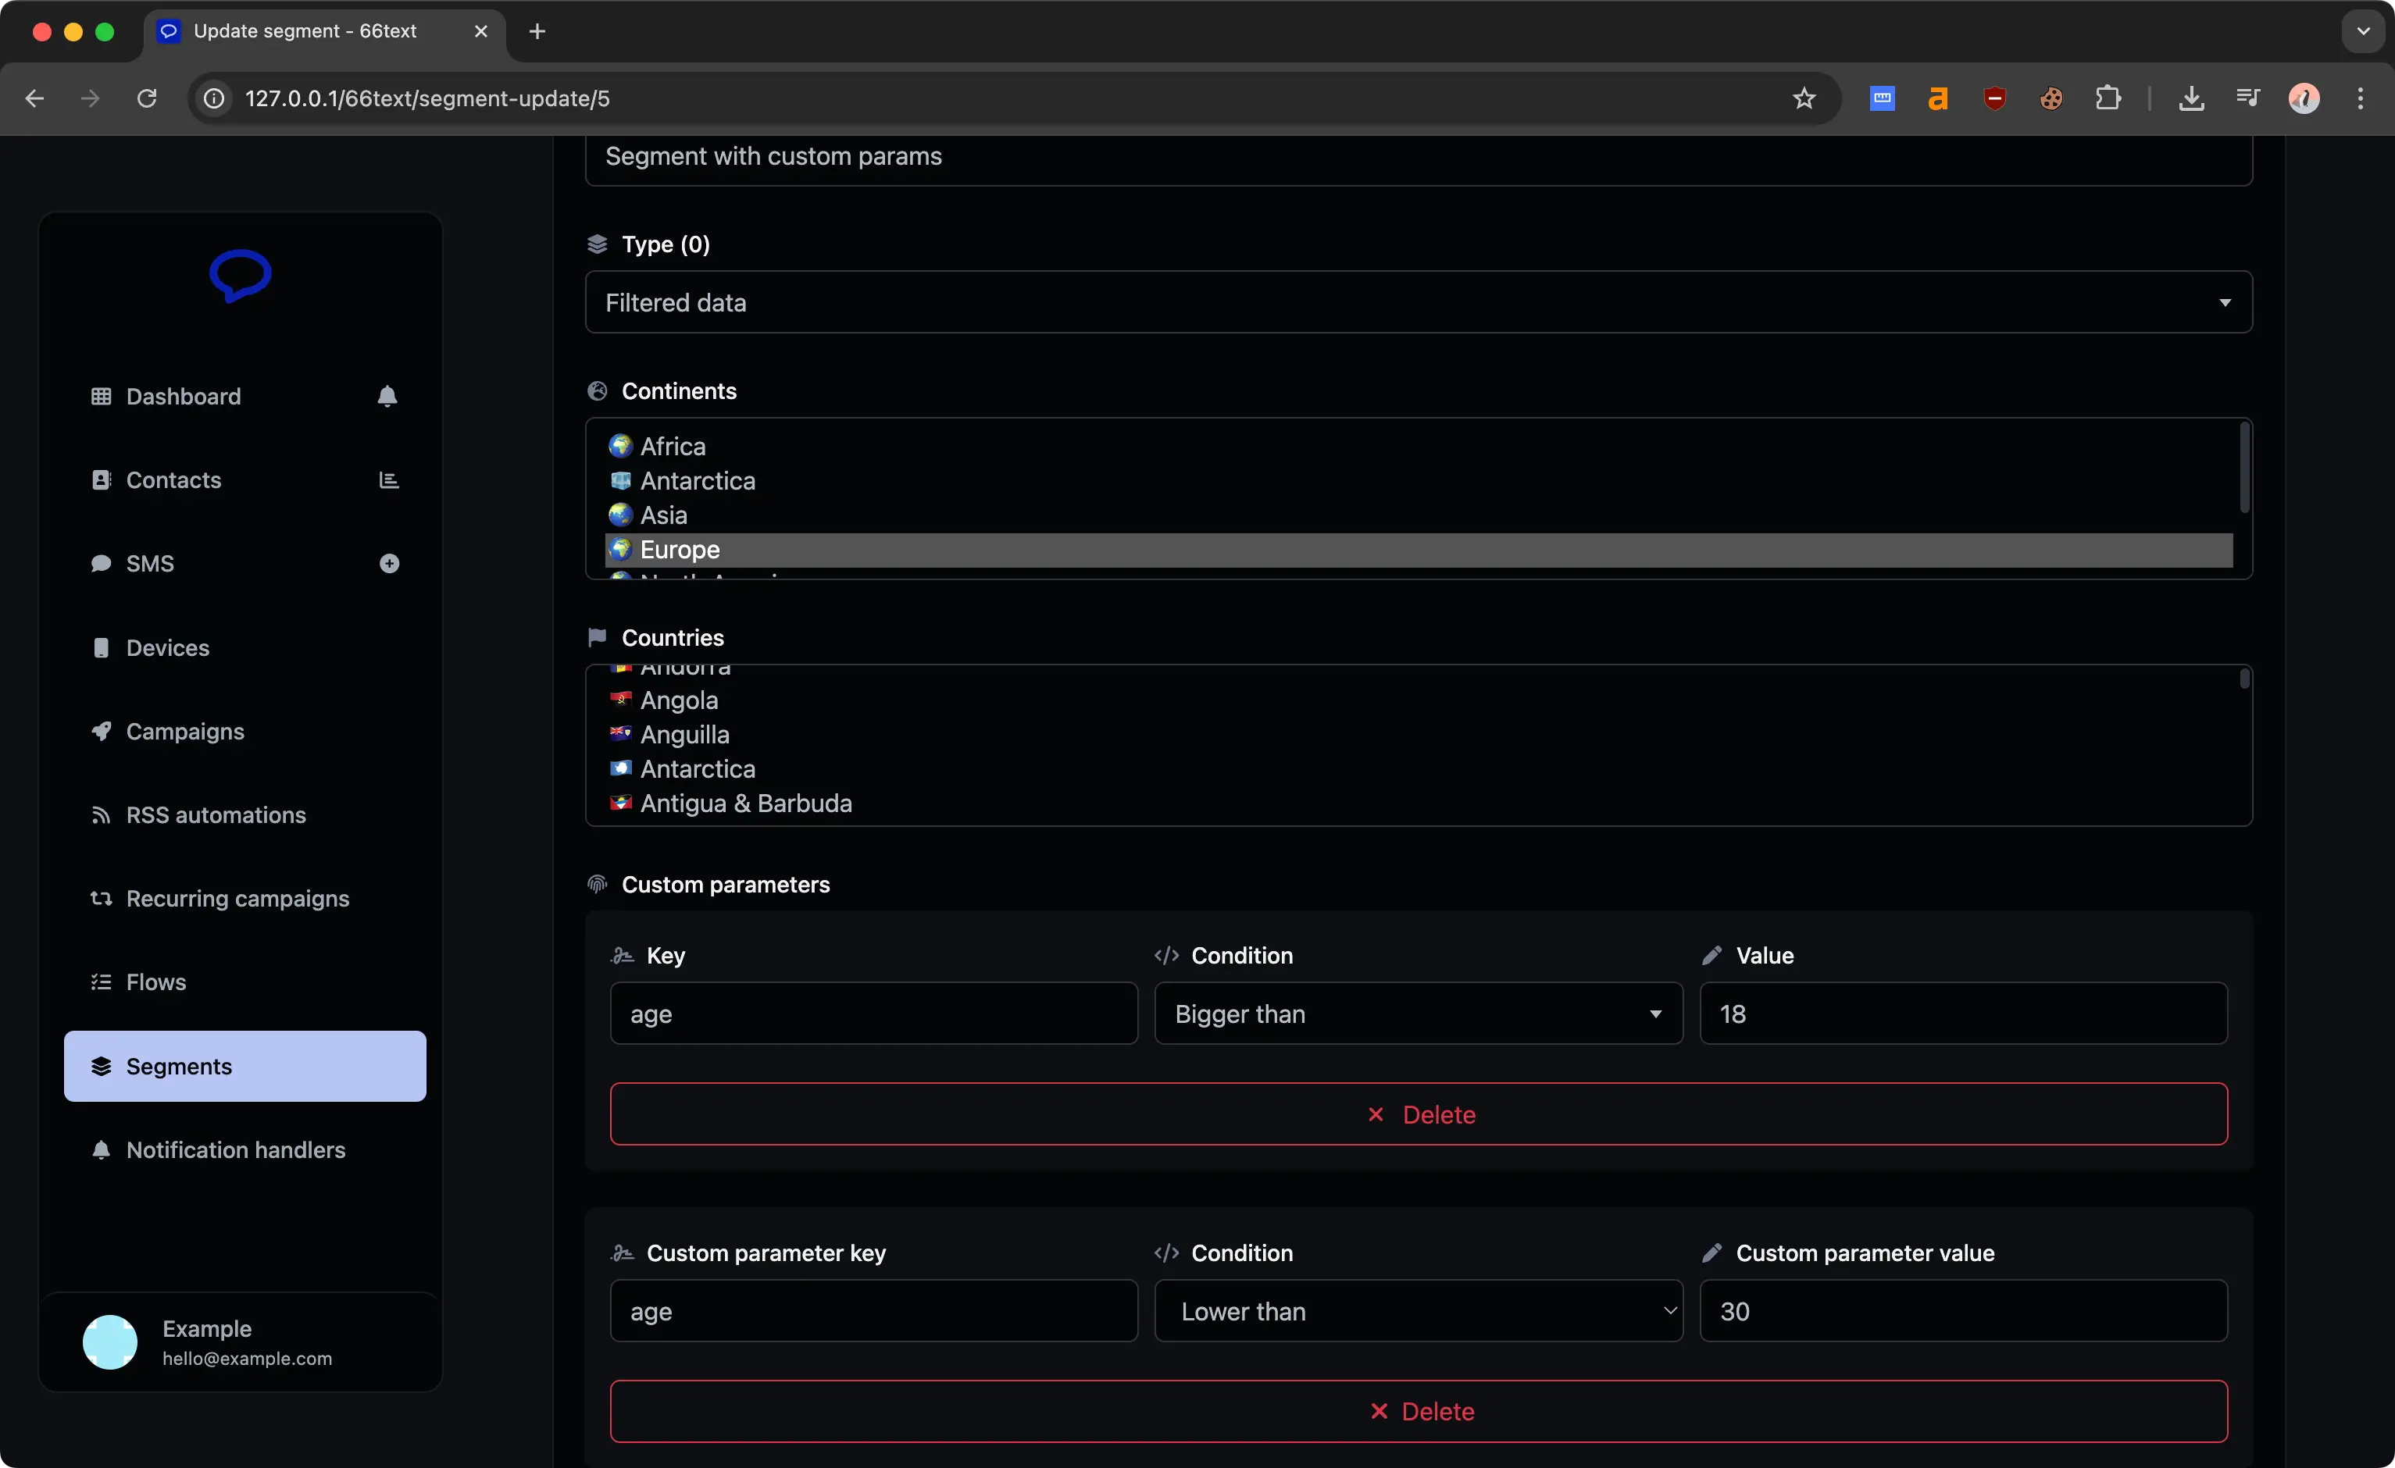Viewport: 2395px width, 1468px height.
Task: Open the Dashboard section
Action: (184, 395)
